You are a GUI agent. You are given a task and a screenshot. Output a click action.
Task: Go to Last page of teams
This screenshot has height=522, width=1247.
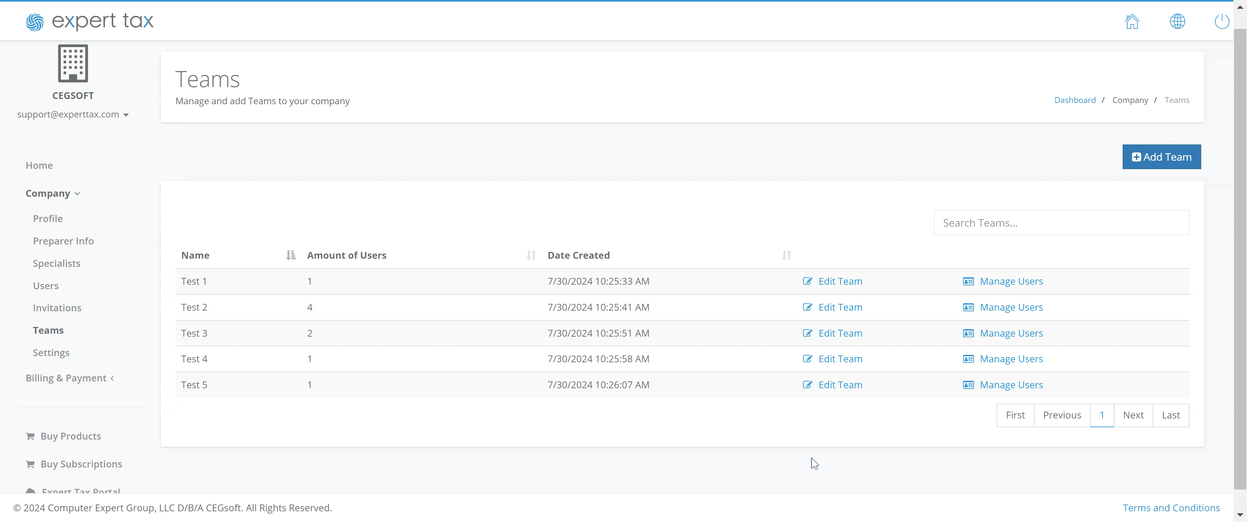(x=1170, y=415)
